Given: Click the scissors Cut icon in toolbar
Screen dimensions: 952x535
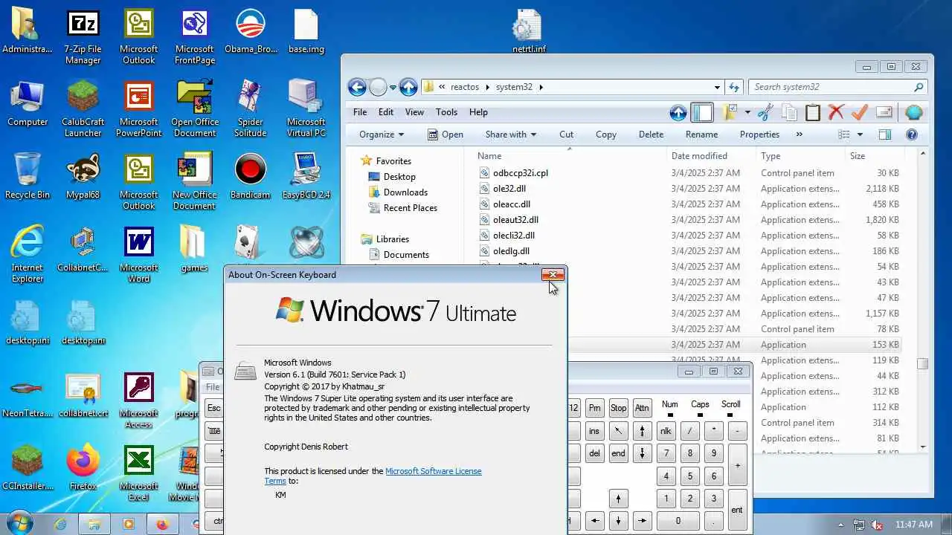Looking at the screenshot, I should (765, 113).
